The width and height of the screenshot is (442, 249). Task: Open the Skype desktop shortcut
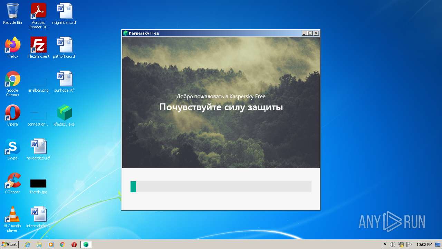[12, 149]
